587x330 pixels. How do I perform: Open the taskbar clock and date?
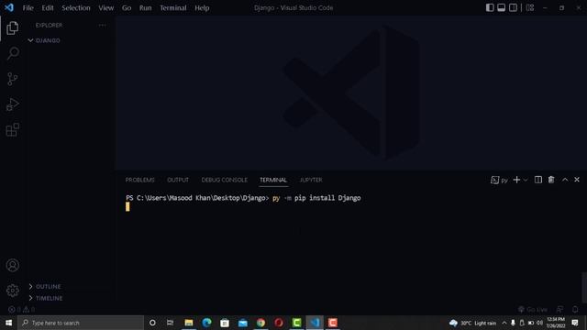tap(555, 323)
